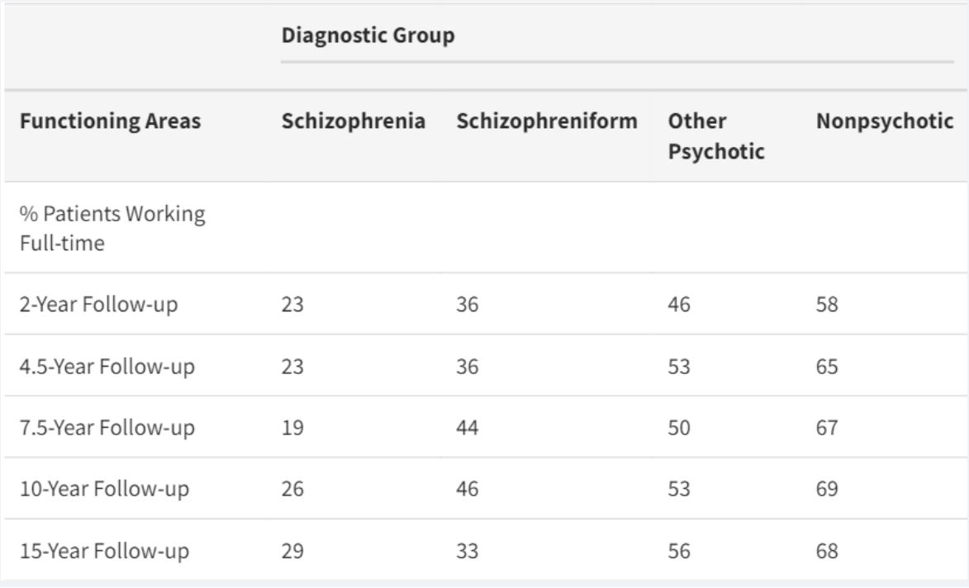Select the 2-Year Follow-up row label

point(99,304)
